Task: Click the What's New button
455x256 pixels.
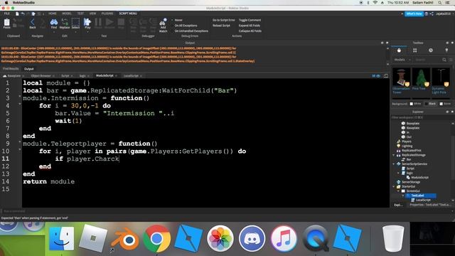Action: [414, 14]
